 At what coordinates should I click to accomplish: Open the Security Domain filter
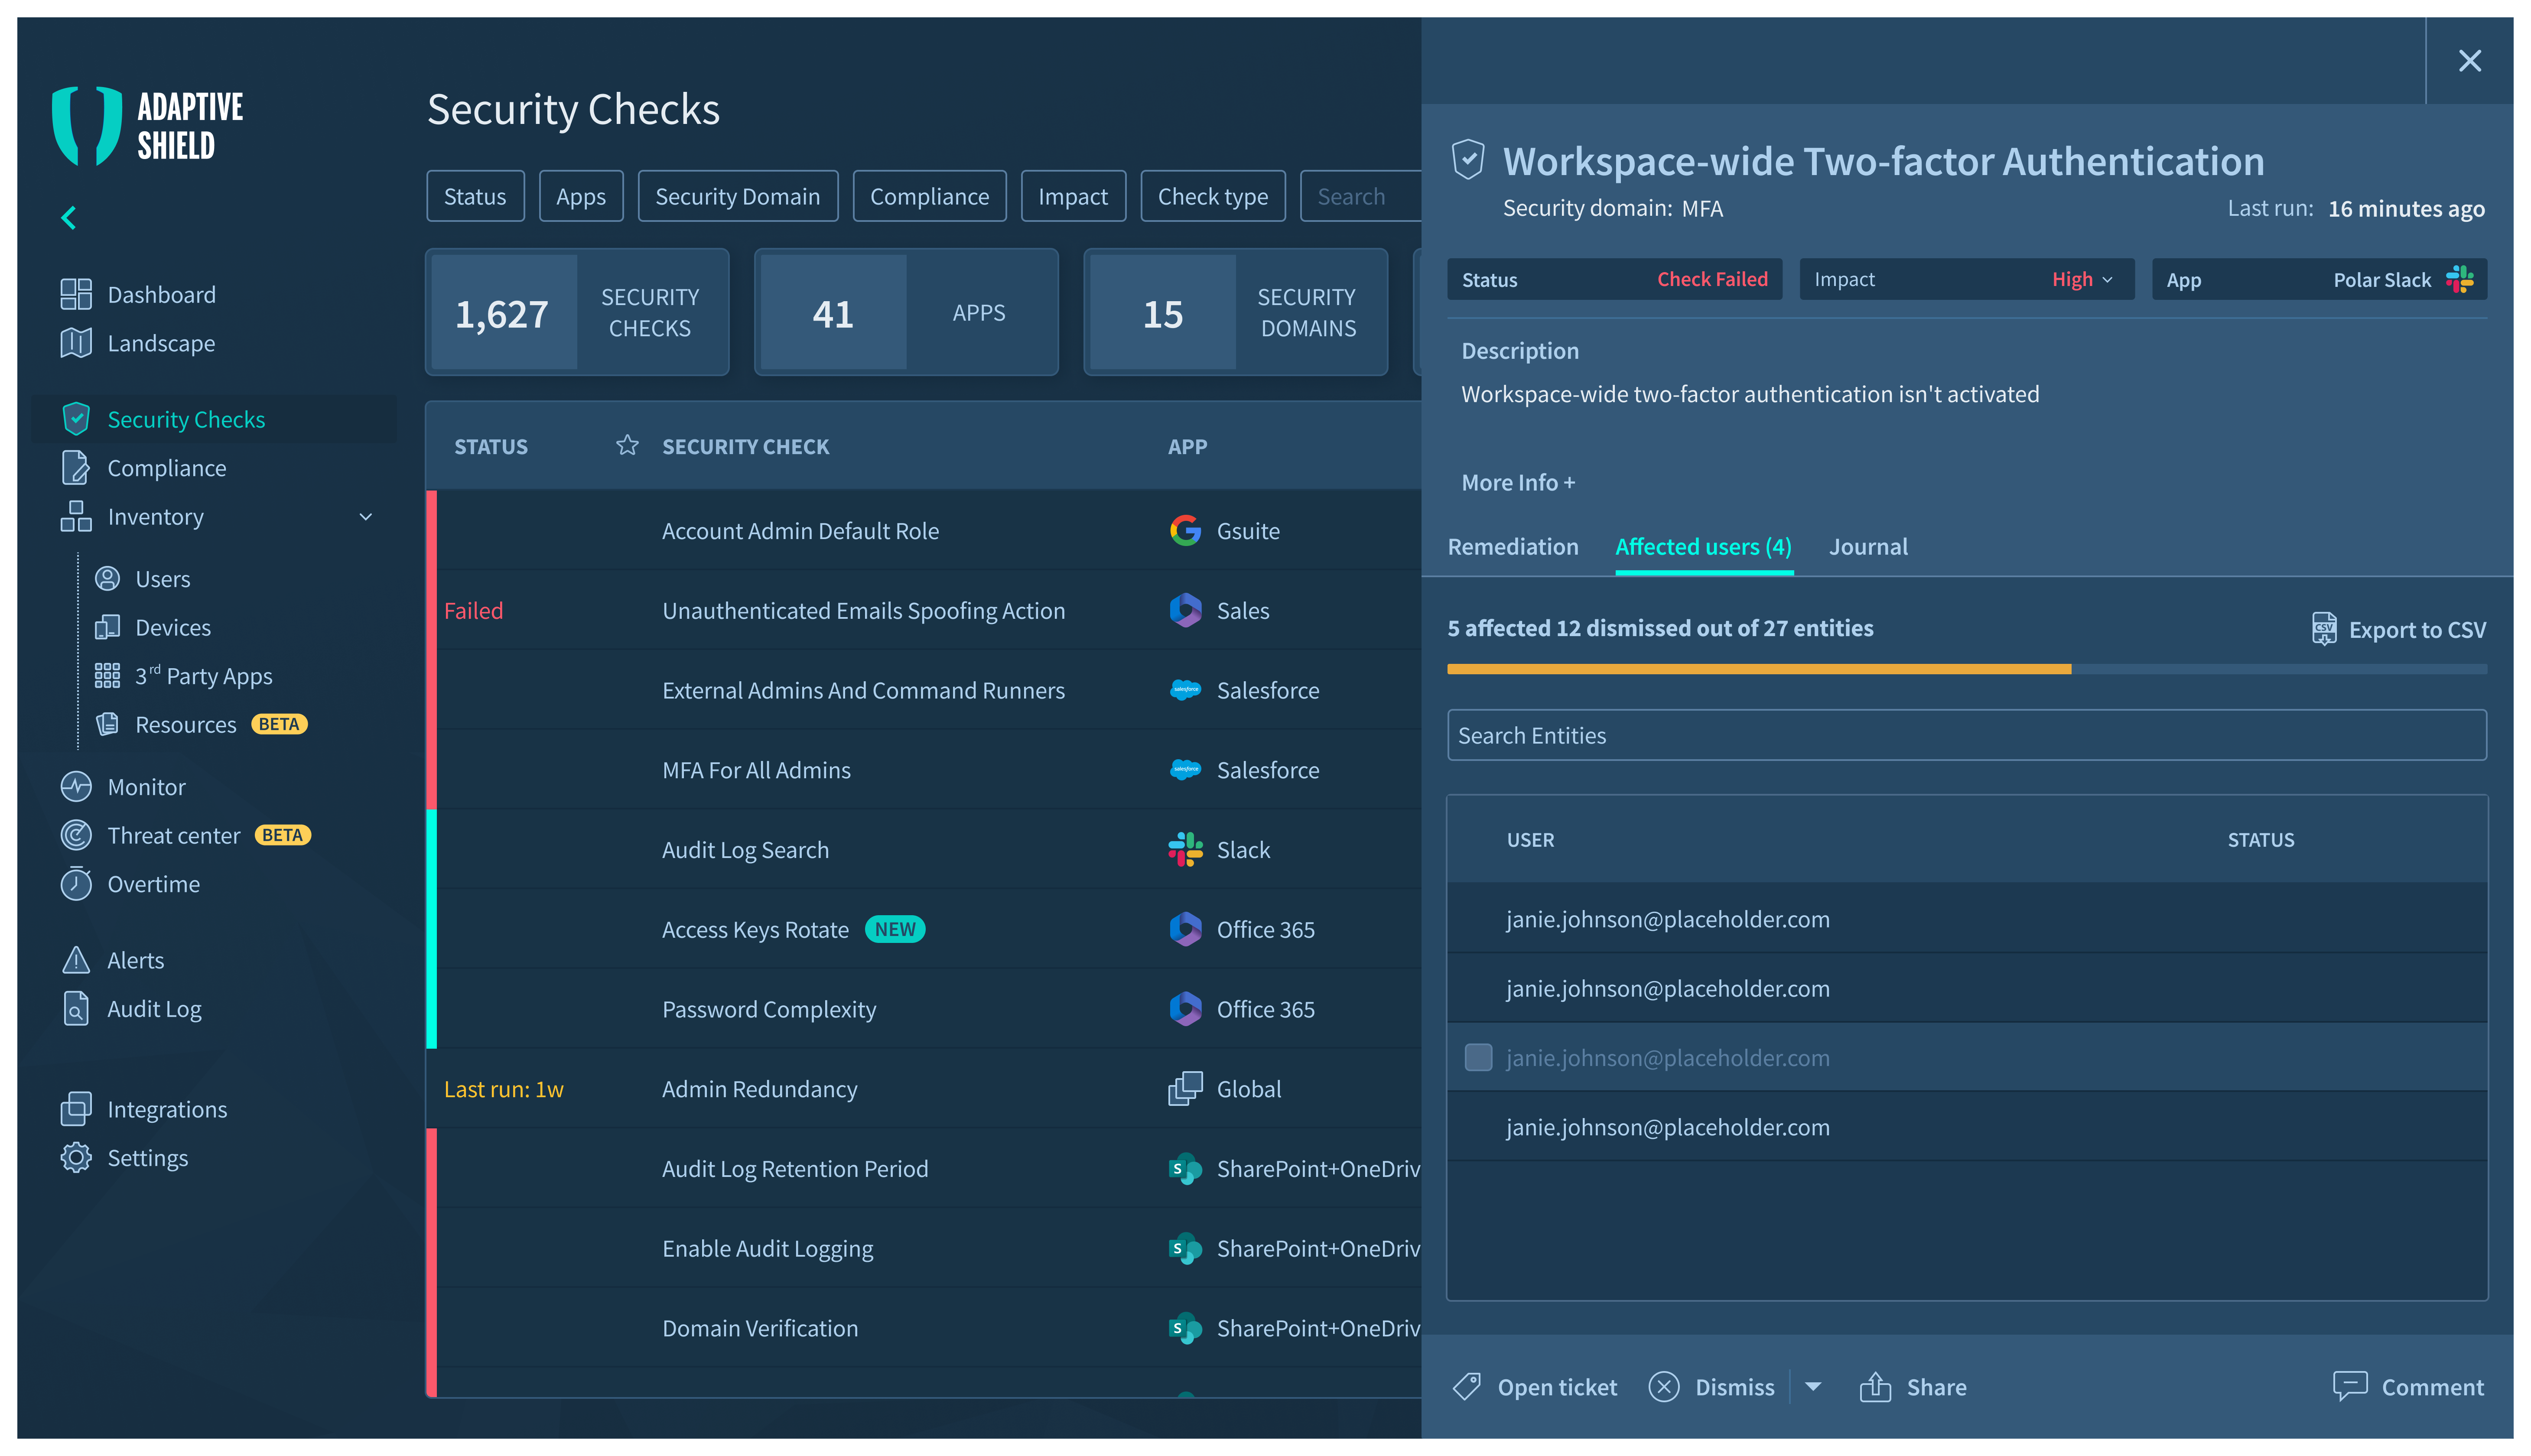pyautogui.click(x=738, y=196)
